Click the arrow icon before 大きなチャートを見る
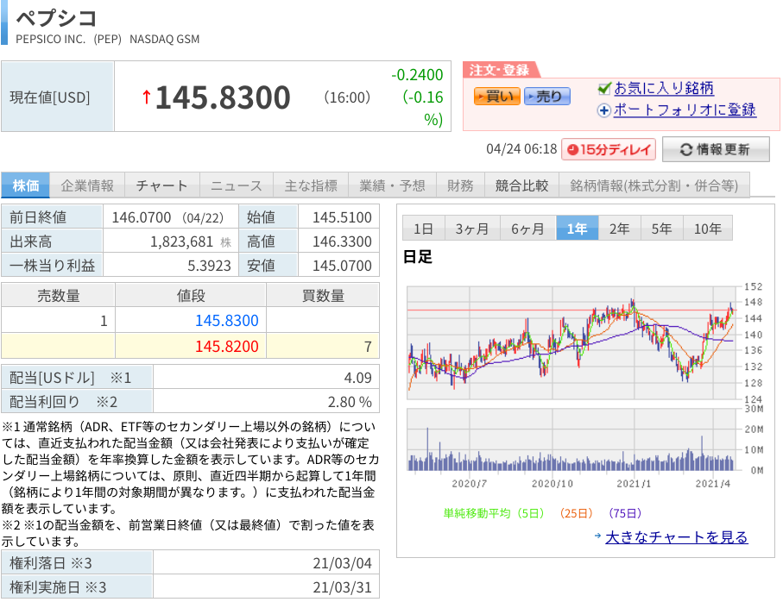The height and width of the screenshot is (602, 783). [597, 536]
